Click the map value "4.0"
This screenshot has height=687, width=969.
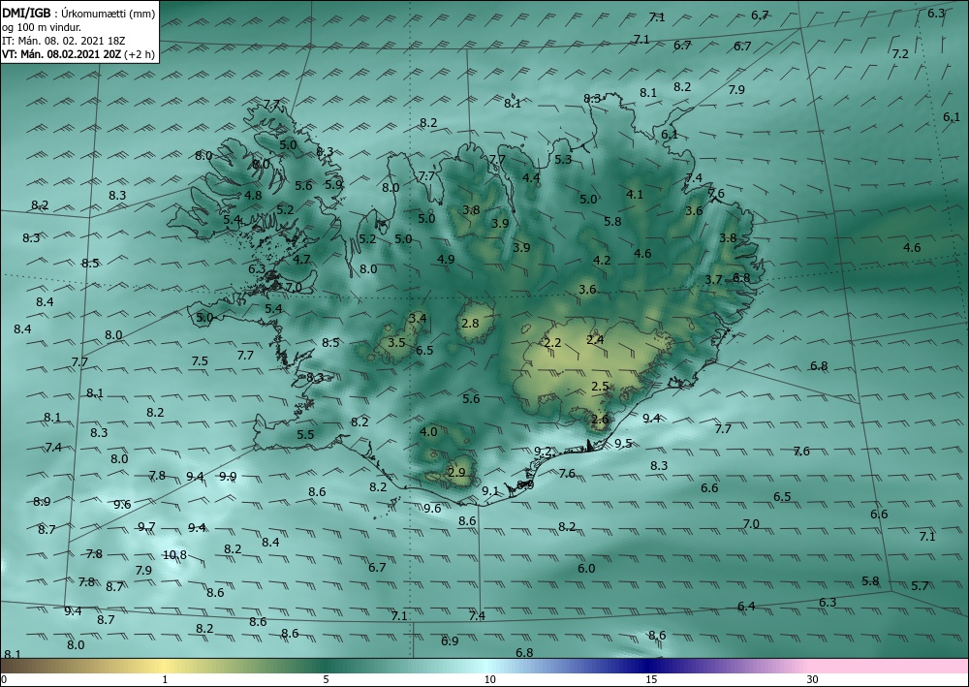(x=429, y=431)
